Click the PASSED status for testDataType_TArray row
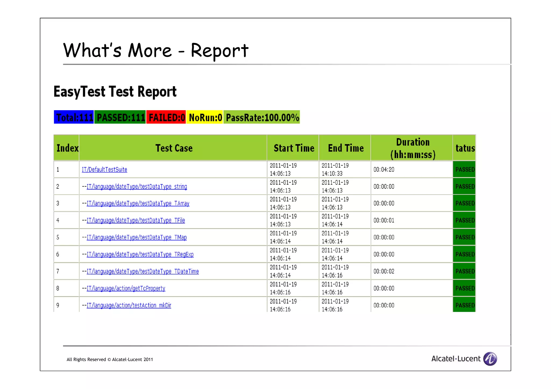This screenshot has width=551, height=389. click(464, 203)
